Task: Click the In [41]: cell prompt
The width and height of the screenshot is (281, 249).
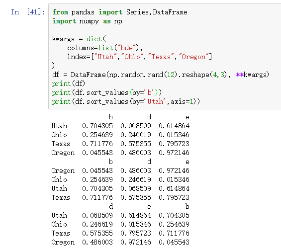Action: 28,12
